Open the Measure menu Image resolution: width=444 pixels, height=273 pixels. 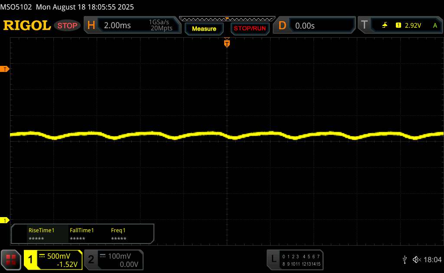coord(204,29)
